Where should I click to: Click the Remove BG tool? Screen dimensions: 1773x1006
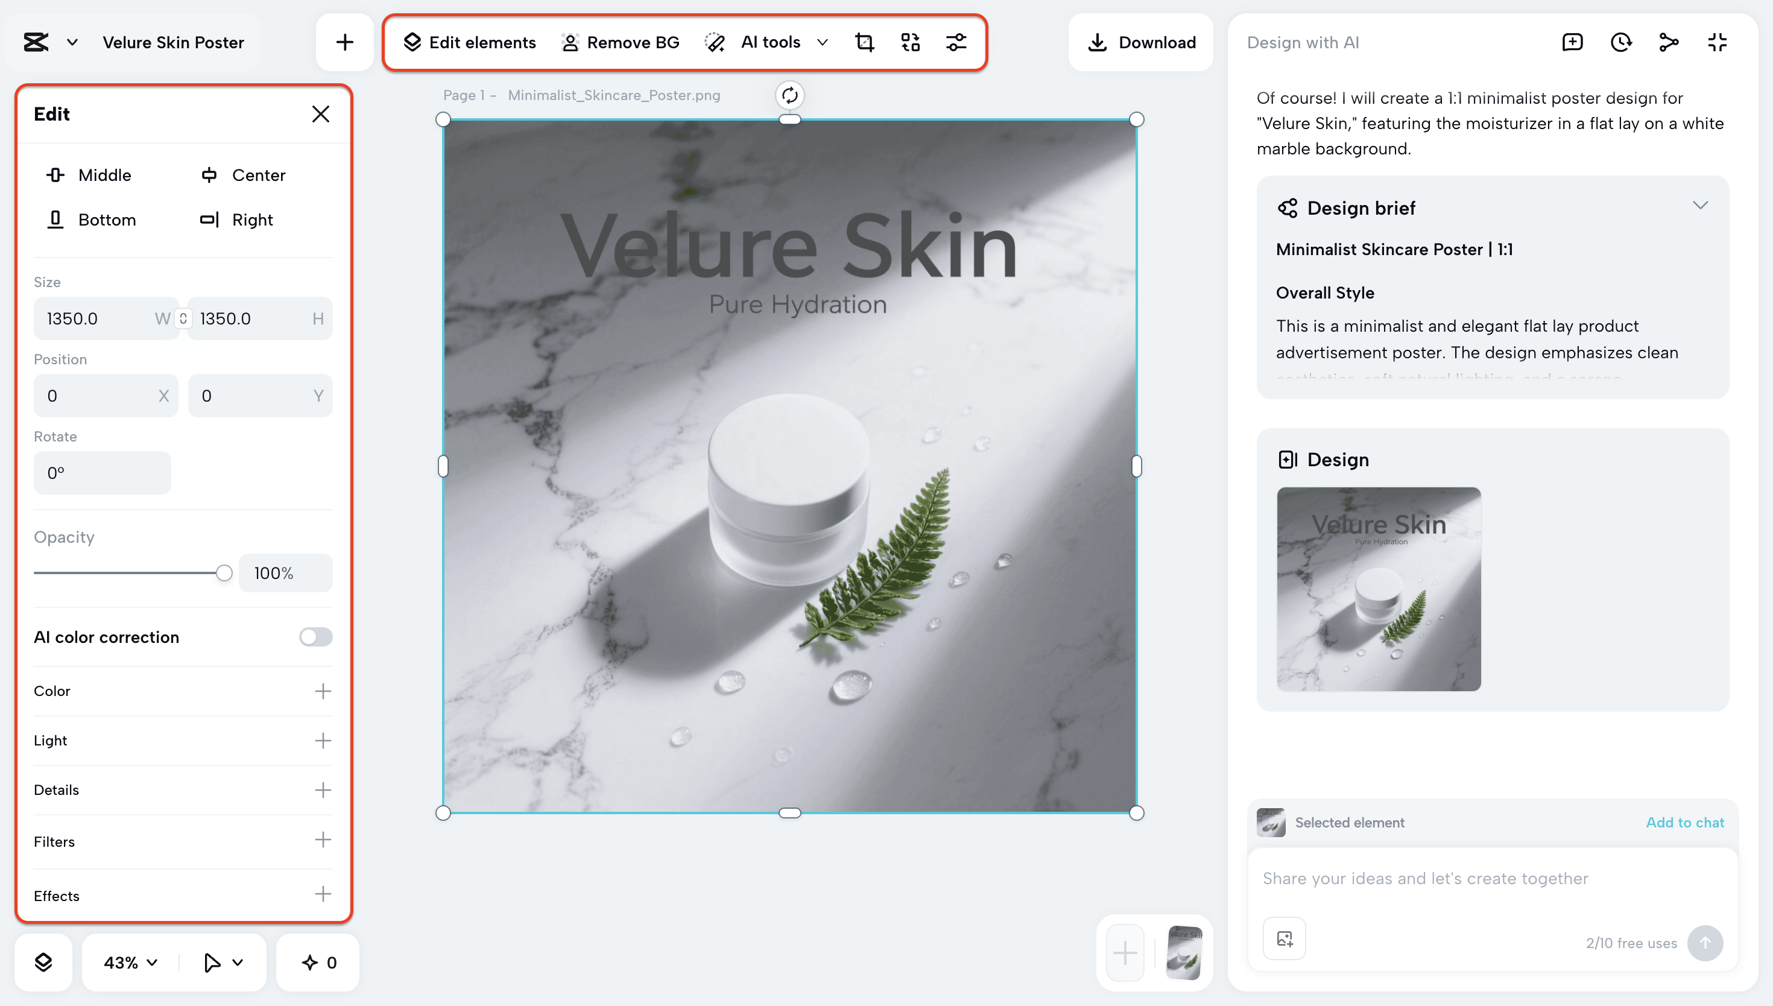[620, 42]
